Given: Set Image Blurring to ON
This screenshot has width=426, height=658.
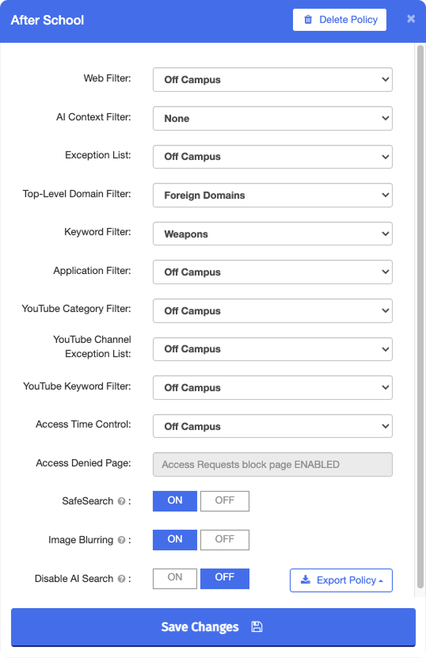Looking at the screenshot, I should [x=175, y=540].
